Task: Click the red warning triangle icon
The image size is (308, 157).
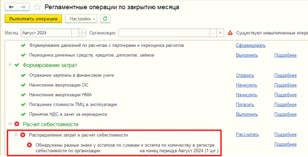Action: (230, 33)
